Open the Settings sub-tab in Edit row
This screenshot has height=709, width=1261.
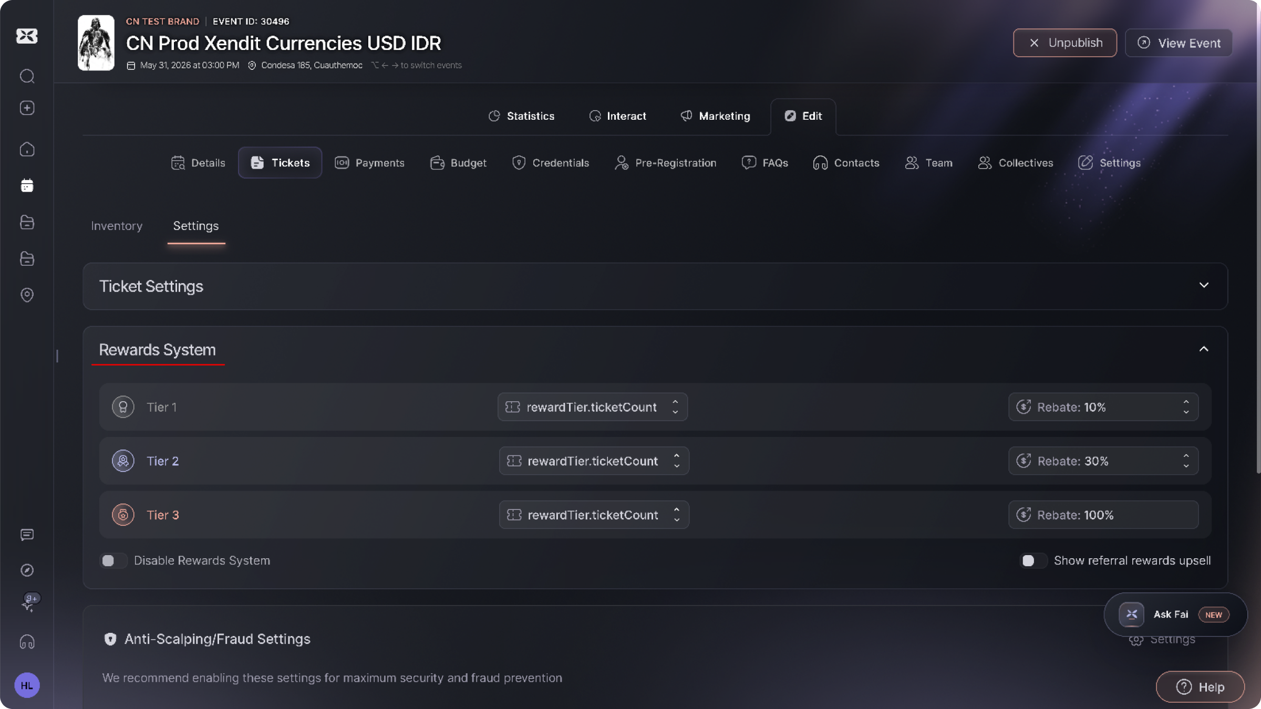[x=1110, y=163]
